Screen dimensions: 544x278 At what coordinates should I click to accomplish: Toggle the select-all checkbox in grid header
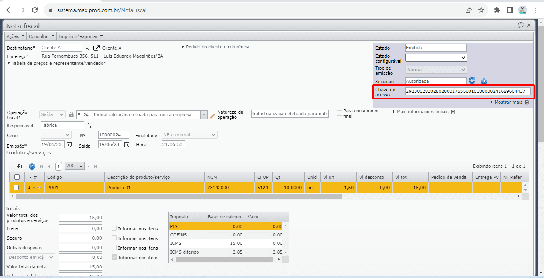click(x=17, y=177)
